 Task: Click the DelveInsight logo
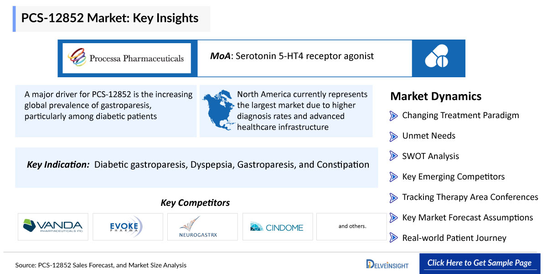click(387, 264)
